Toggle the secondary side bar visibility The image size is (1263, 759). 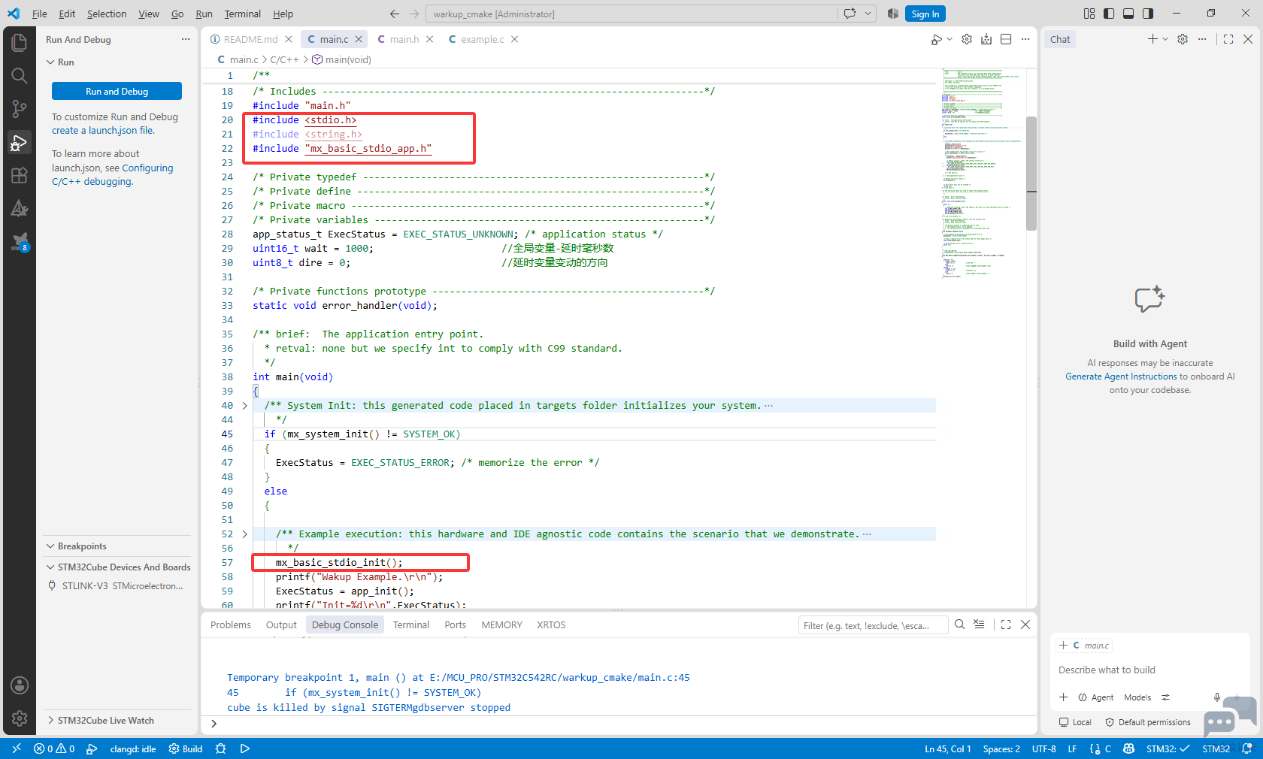point(1148,14)
